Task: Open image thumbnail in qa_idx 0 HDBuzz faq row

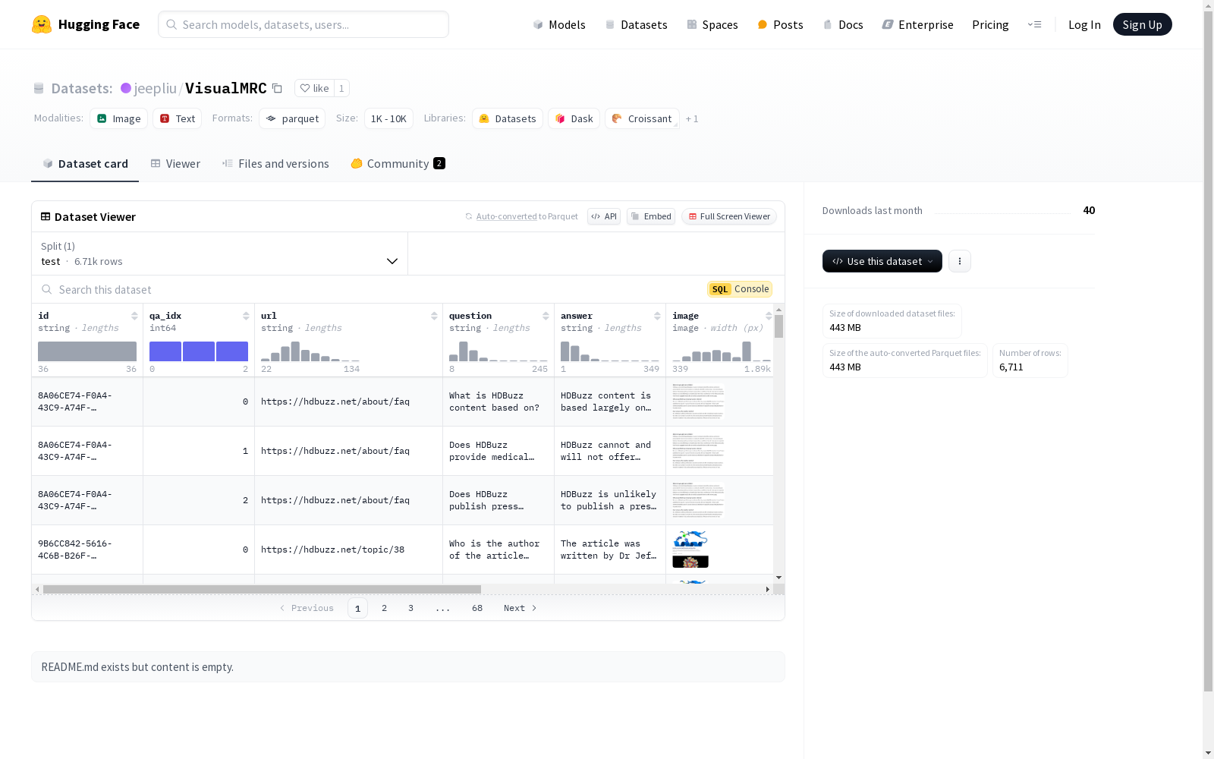Action: pos(698,402)
